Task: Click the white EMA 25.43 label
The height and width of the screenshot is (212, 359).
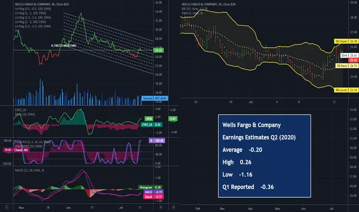Action: 349,55
